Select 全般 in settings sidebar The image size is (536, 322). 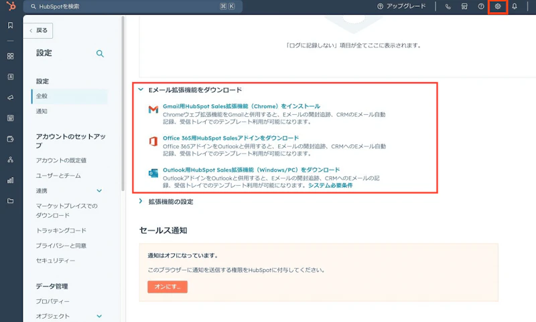point(70,96)
